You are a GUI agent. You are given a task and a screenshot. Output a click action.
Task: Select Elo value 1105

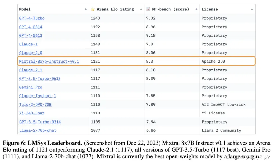click(96, 122)
